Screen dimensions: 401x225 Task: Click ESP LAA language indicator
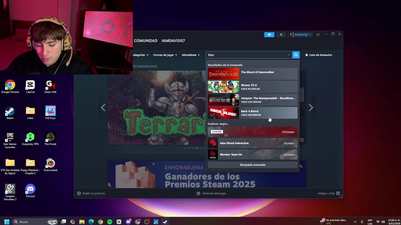370,222
